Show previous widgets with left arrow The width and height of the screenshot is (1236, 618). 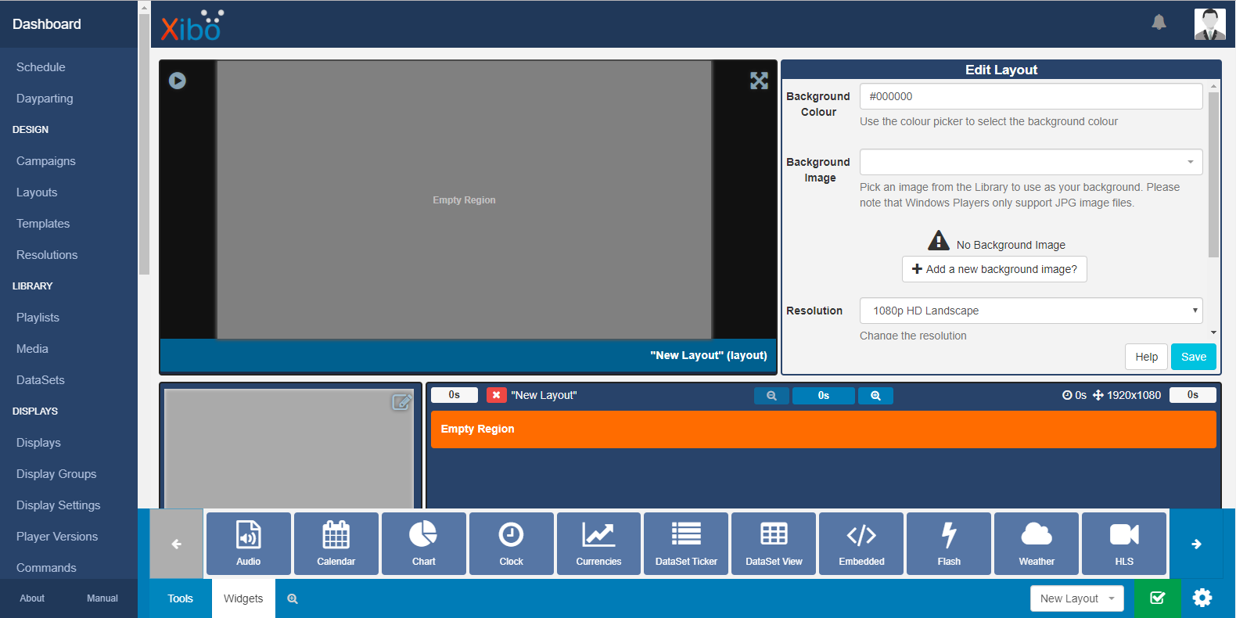[177, 544]
